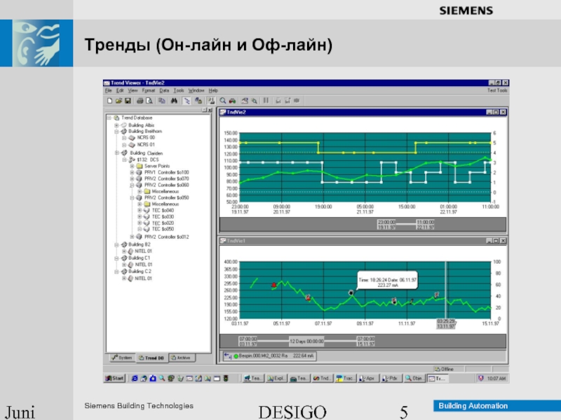Switch to the System tab
Image resolution: width=561 pixels, height=420 pixels.
tap(122, 358)
